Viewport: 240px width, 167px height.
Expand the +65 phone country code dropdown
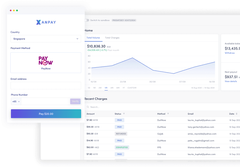click(16, 101)
